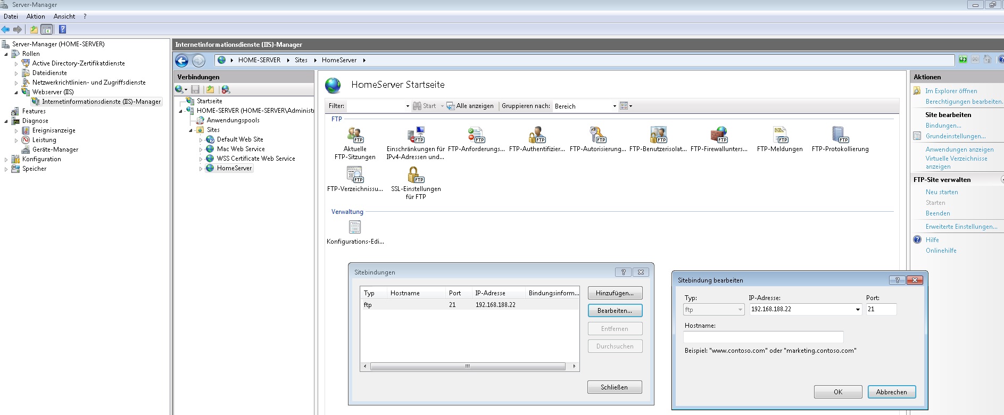Open FTP-Autorisierungsregeln icon
Screen dimensions: 1004x415
(x=598, y=135)
